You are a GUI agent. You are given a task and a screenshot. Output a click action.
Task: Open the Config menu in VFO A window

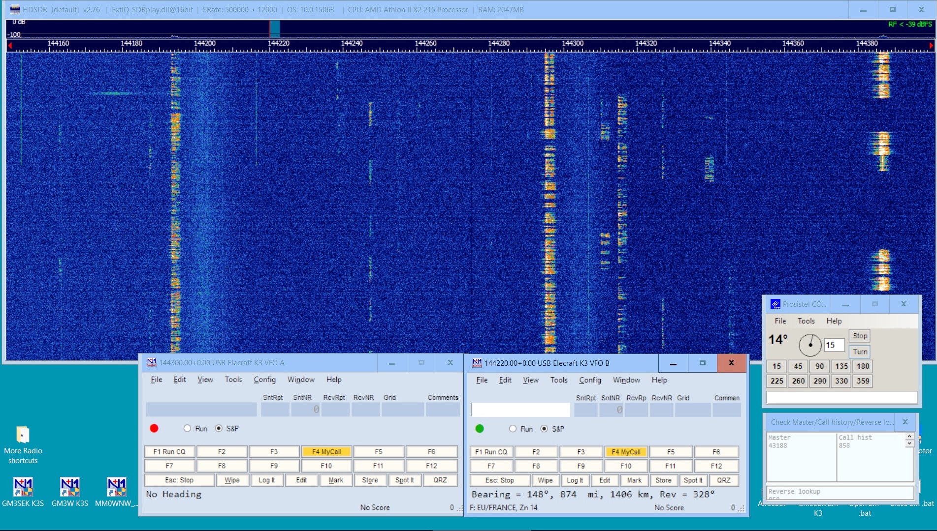264,379
